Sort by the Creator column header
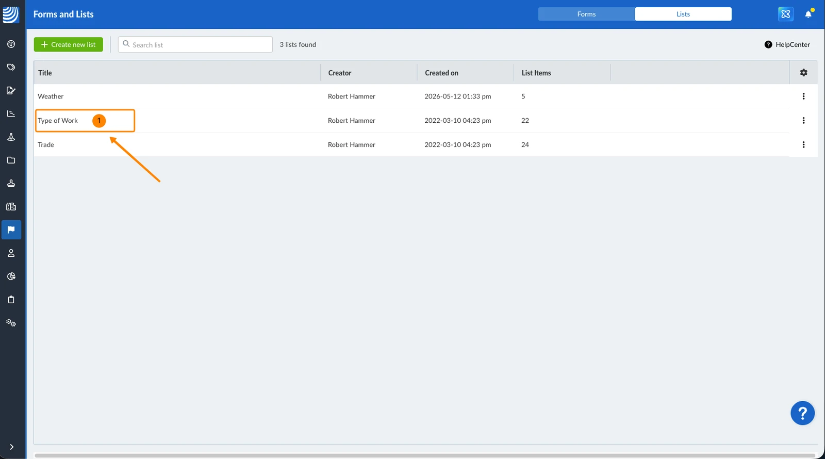 pyautogui.click(x=340, y=73)
